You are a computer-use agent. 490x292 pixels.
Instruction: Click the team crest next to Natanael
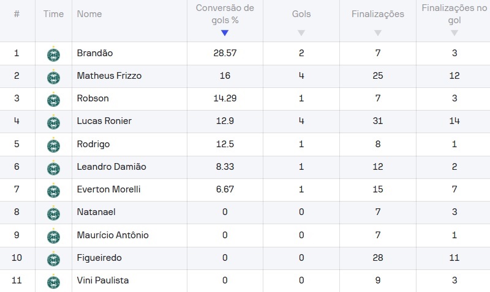pos(53,213)
